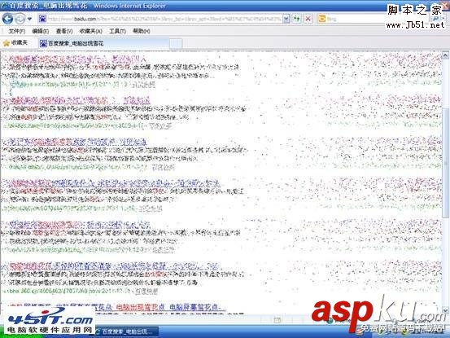Click the Forward arrow navigation button
The image size is (450, 338).
20,19
